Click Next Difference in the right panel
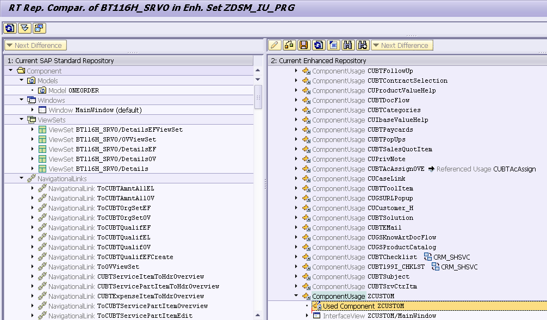The image size is (547, 320). click(401, 45)
